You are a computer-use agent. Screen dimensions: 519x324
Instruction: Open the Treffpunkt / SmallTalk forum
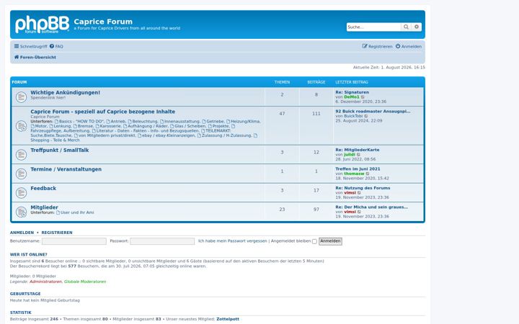[x=60, y=150]
